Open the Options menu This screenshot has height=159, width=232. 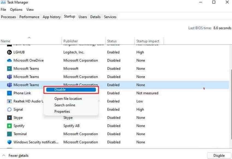[x=16, y=10]
